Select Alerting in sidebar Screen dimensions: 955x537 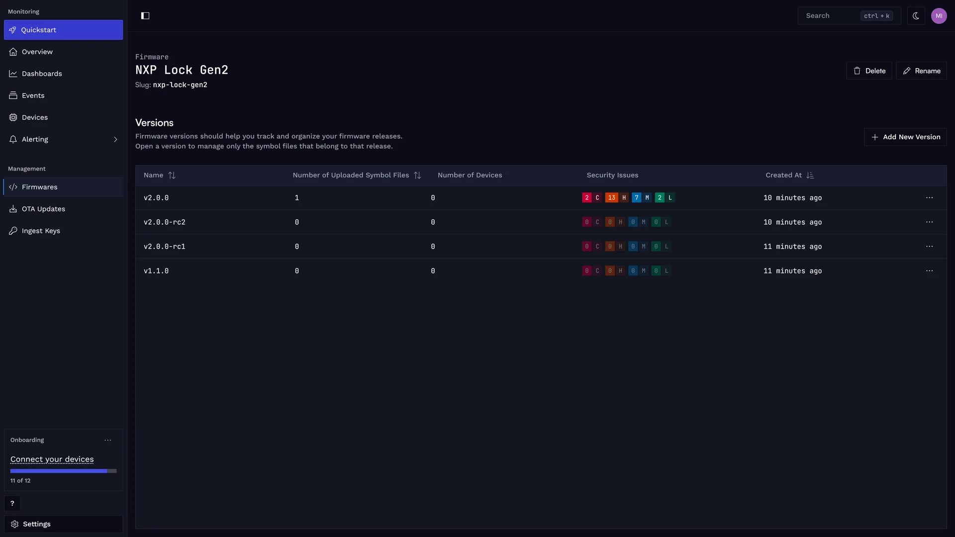63,139
